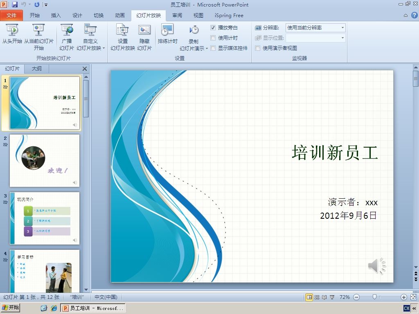Start Slide Show from status bar icon
The width and height of the screenshot is (419, 314).
[x=332, y=297]
